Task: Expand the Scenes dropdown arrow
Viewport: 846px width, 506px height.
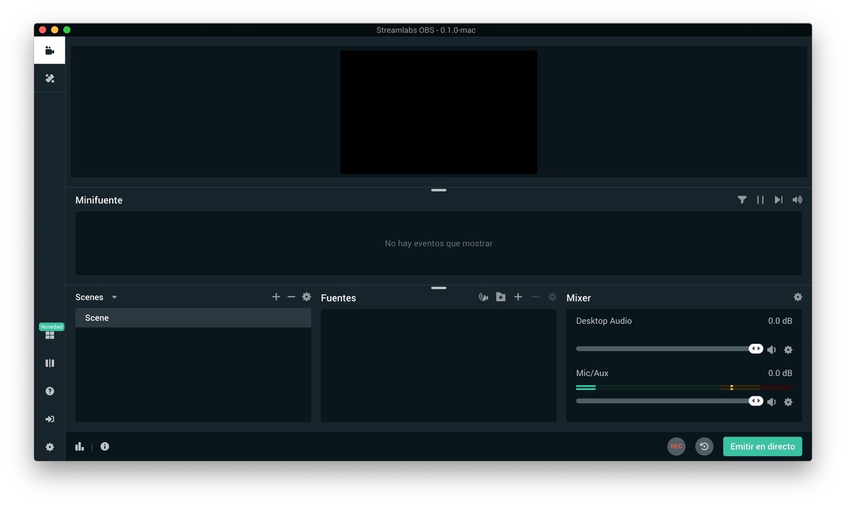Action: pyautogui.click(x=114, y=297)
